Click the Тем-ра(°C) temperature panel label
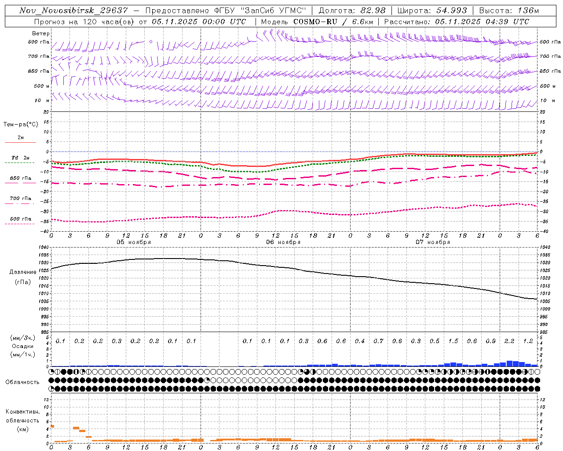Screen dimensions: 563x451 click(21, 125)
